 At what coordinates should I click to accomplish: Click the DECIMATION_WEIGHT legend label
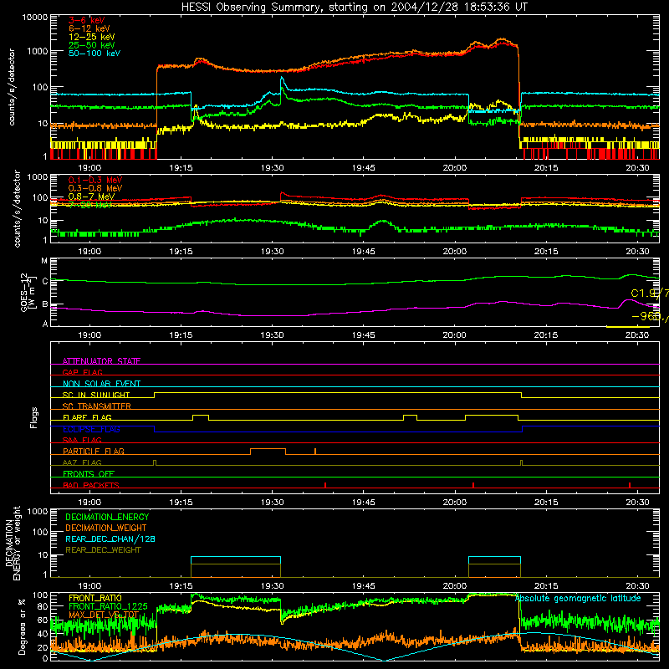(x=106, y=528)
